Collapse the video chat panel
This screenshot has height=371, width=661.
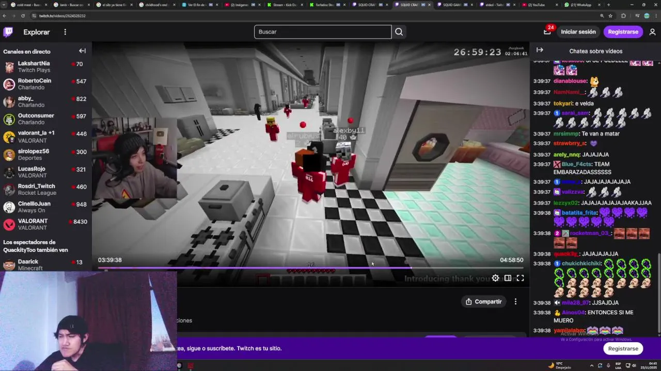point(540,50)
